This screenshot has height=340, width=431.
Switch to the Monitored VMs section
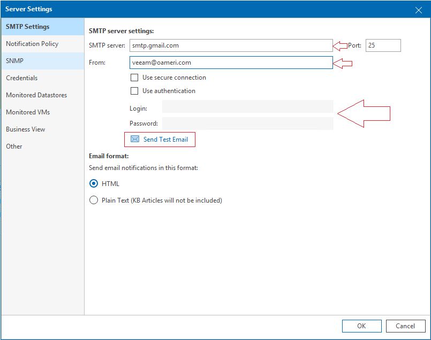tap(43, 112)
